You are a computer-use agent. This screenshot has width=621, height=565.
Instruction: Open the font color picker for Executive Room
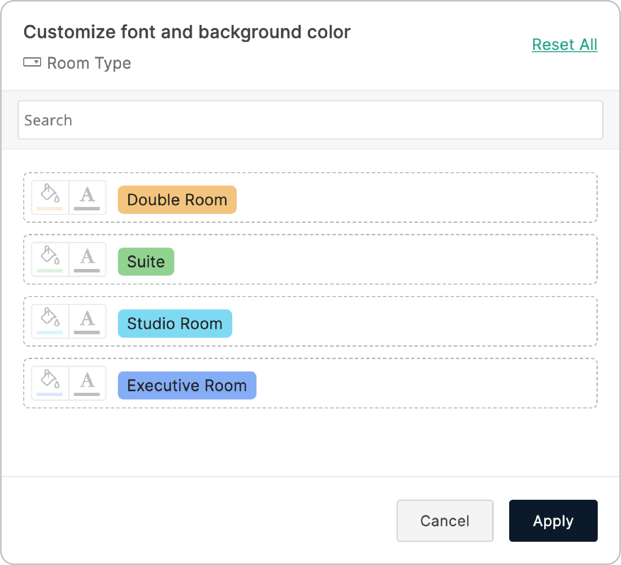(87, 383)
